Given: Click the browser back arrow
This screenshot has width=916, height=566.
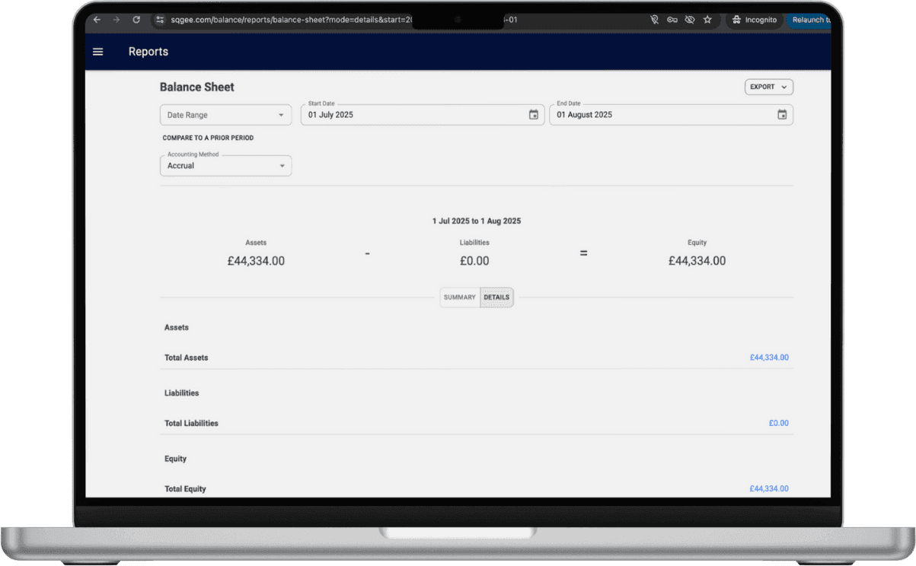Looking at the screenshot, I should (97, 20).
